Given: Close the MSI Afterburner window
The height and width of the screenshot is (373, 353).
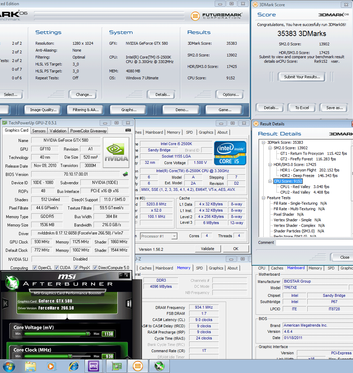Looking at the screenshot, I should click(x=127, y=275).
